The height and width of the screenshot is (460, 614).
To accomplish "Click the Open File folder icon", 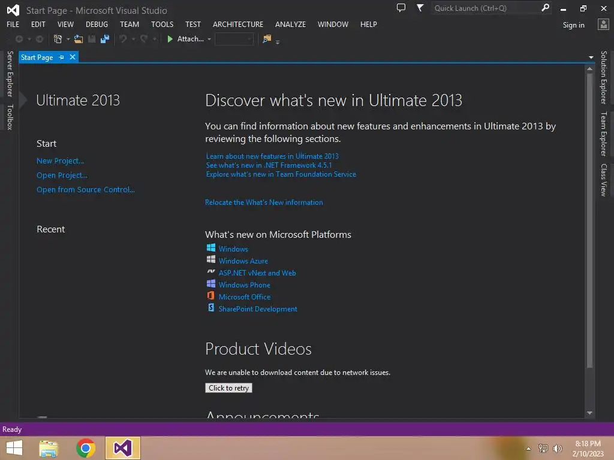I will point(79,39).
